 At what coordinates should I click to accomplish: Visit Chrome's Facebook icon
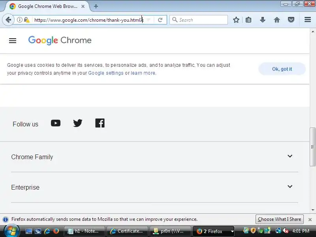pos(100,123)
